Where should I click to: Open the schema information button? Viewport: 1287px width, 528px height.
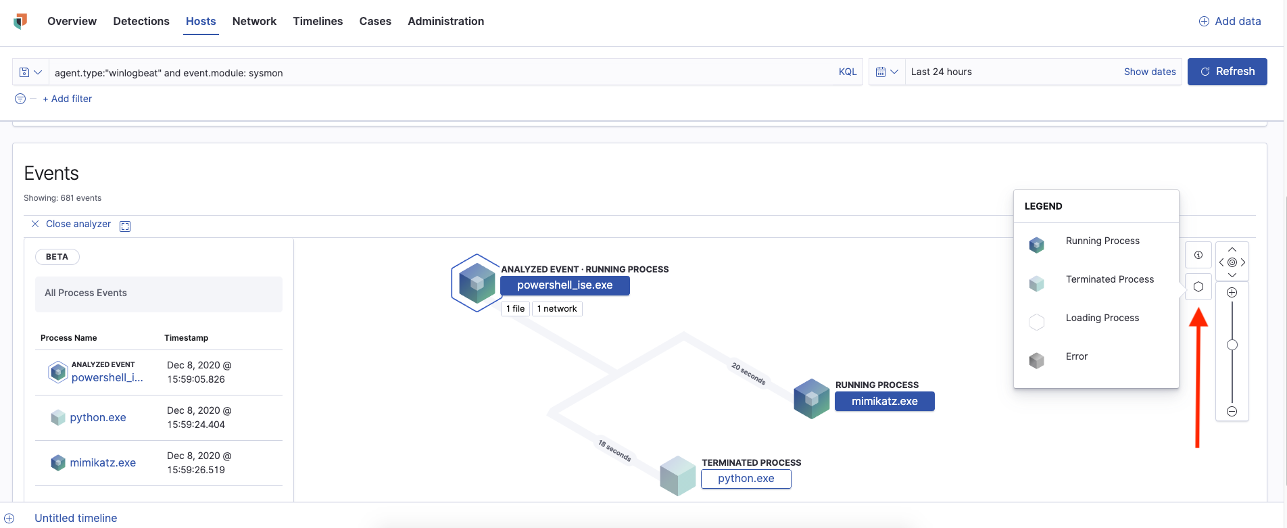pos(1198,255)
